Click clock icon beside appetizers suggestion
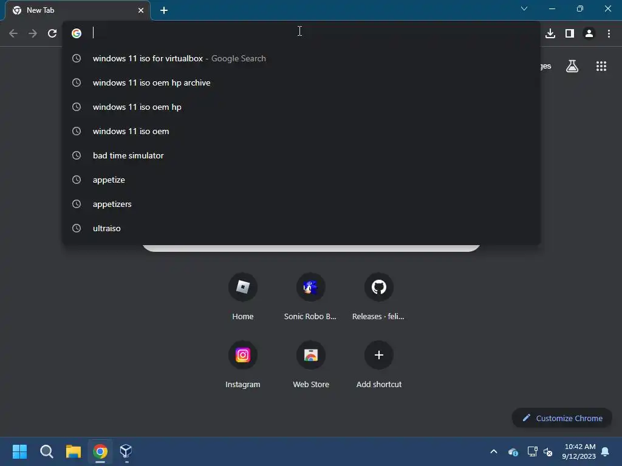Image resolution: width=622 pixels, height=466 pixels. [x=77, y=204]
